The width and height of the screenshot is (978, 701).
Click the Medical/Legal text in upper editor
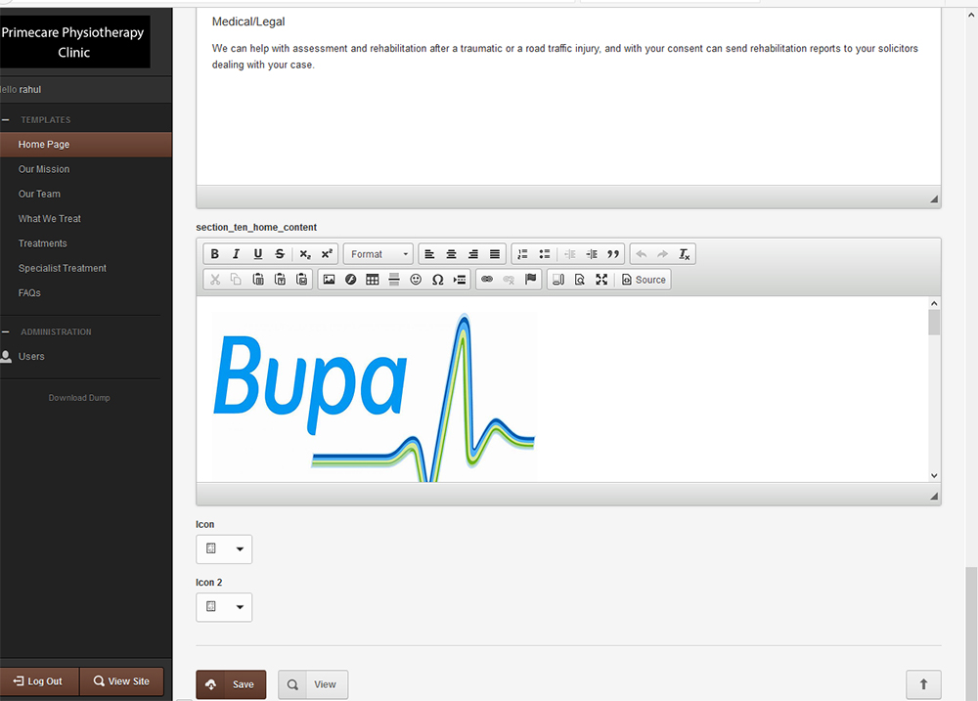click(248, 22)
